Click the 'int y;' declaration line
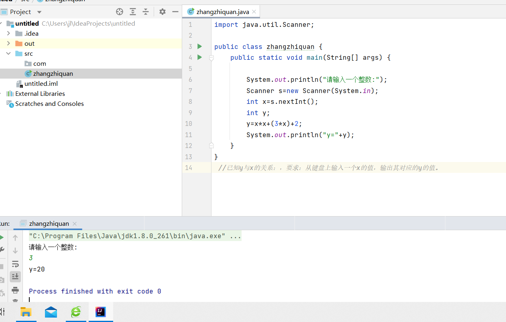Viewport: 506px width, 322px height. pyautogui.click(x=258, y=113)
